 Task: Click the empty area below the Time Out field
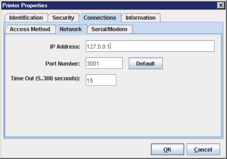pyautogui.click(x=113, y=110)
